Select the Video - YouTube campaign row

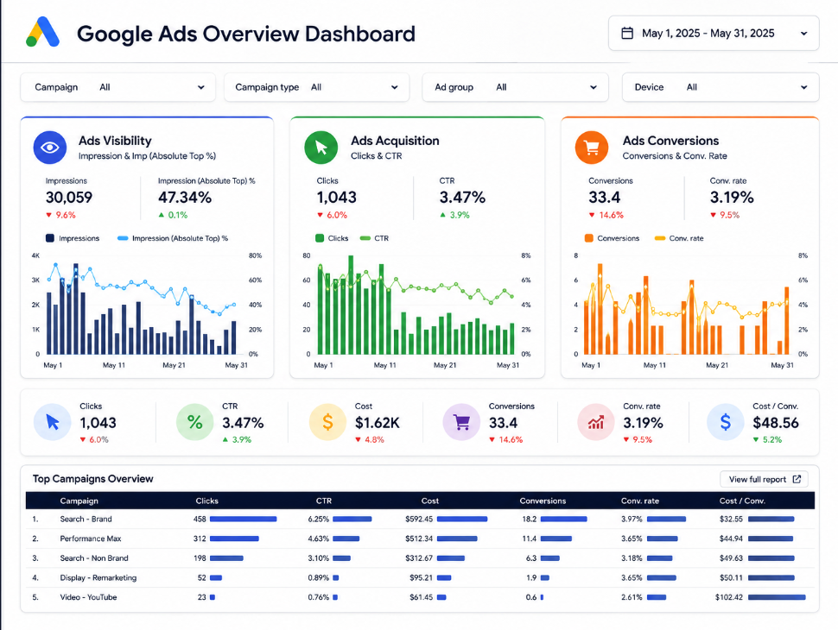point(420,597)
